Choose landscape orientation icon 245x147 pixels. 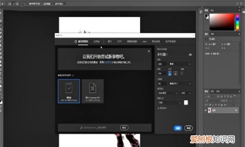[176, 73]
